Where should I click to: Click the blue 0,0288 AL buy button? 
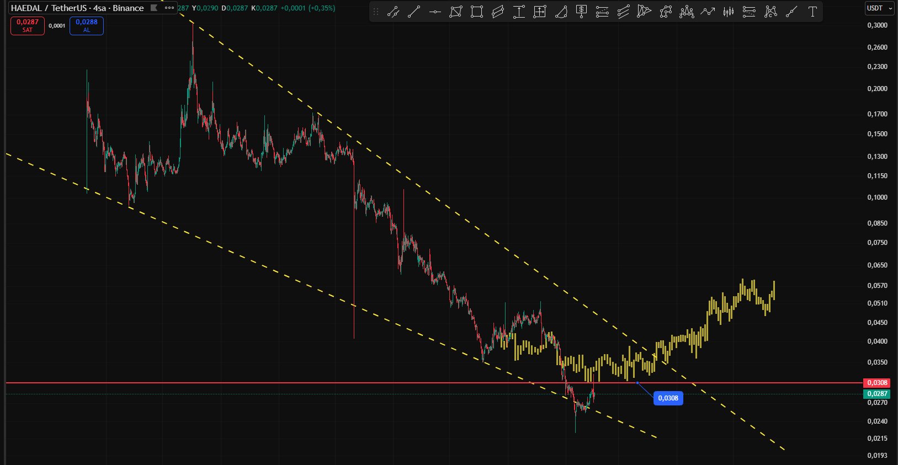click(x=87, y=26)
